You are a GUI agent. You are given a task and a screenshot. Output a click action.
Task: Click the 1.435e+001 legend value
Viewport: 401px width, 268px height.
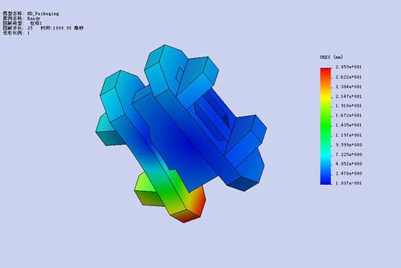(348, 125)
